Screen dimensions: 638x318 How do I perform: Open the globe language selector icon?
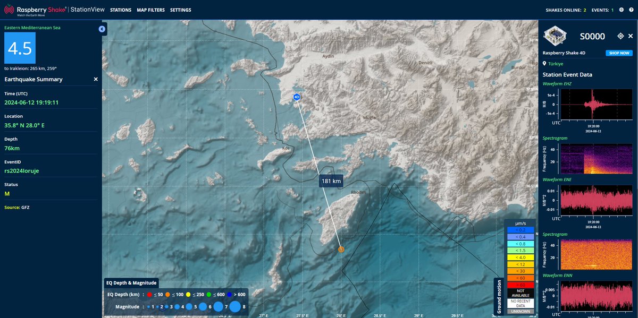pyautogui.click(x=622, y=10)
